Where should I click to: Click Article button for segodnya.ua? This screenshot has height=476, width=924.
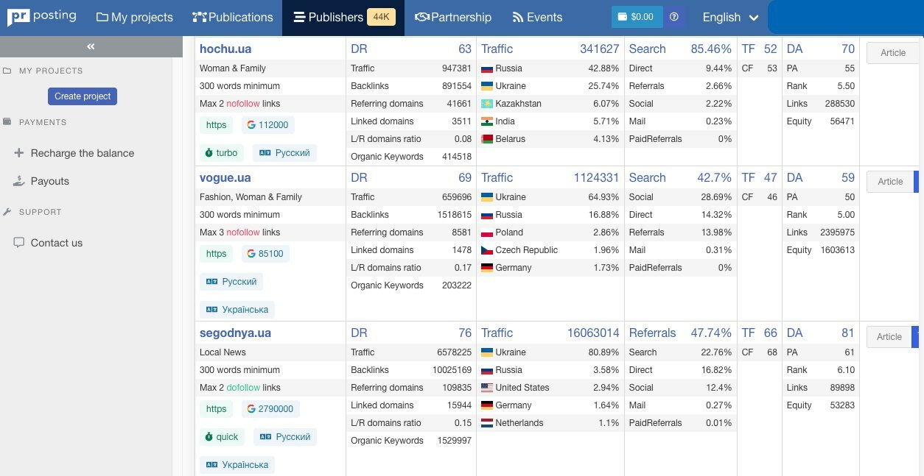[889, 337]
